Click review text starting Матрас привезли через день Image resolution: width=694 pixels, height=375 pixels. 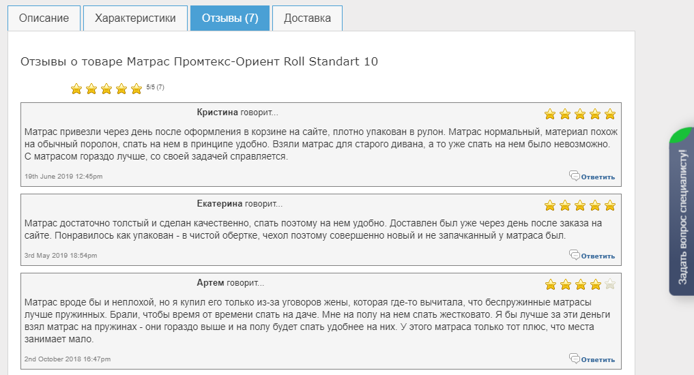[321, 144]
